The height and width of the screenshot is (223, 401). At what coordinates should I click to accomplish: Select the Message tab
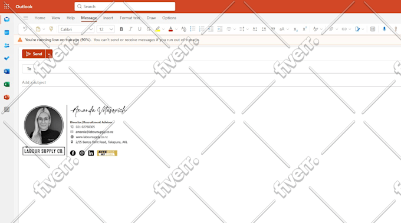(x=89, y=18)
